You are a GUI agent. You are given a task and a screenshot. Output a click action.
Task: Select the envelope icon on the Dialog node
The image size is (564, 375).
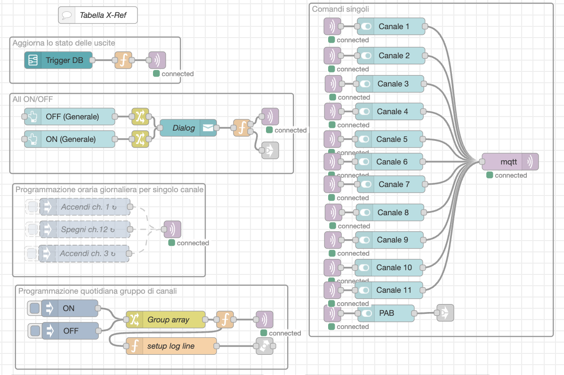coord(209,127)
